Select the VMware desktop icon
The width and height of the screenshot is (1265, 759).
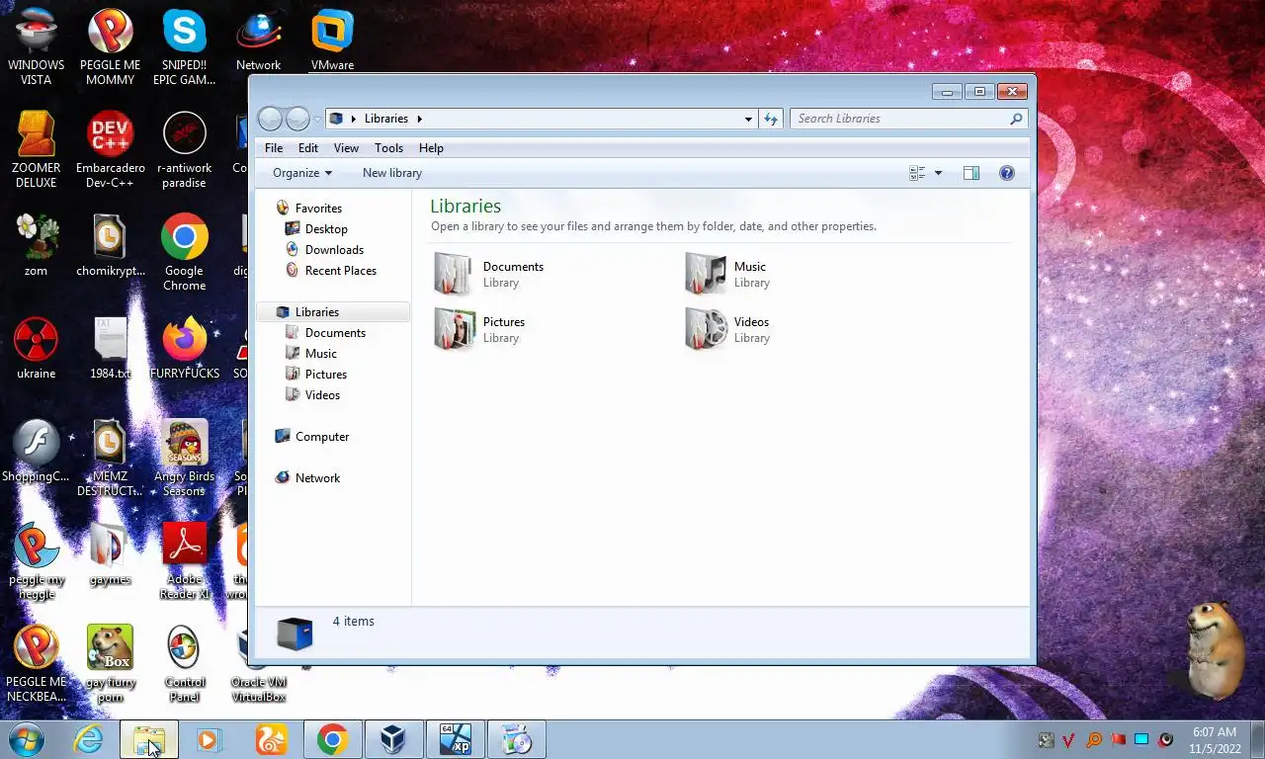[x=333, y=42]
